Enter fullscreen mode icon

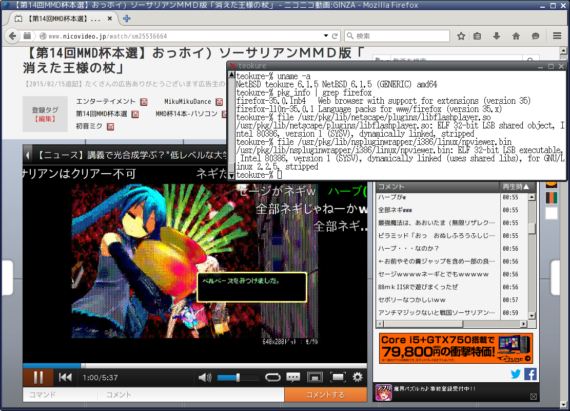[338, 378]
